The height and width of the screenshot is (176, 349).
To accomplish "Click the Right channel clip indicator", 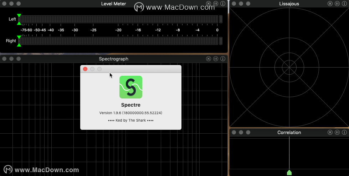I will (x=221, y=41).
